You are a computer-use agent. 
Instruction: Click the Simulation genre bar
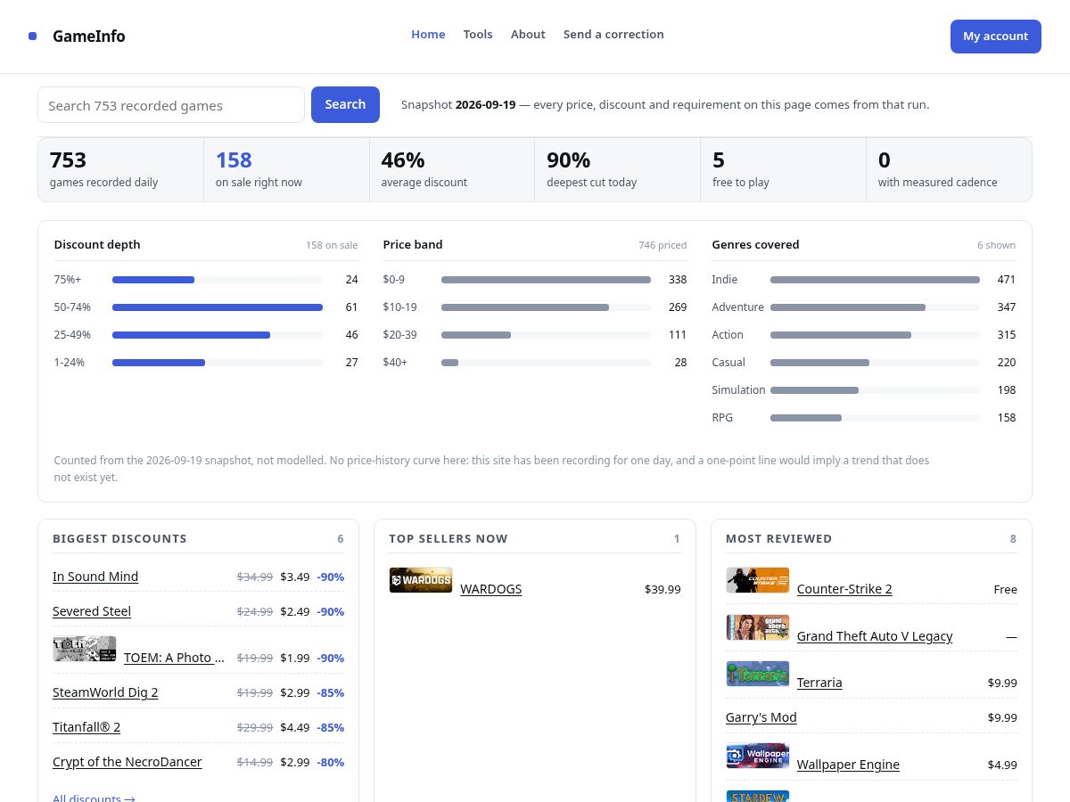click(875, 390)
